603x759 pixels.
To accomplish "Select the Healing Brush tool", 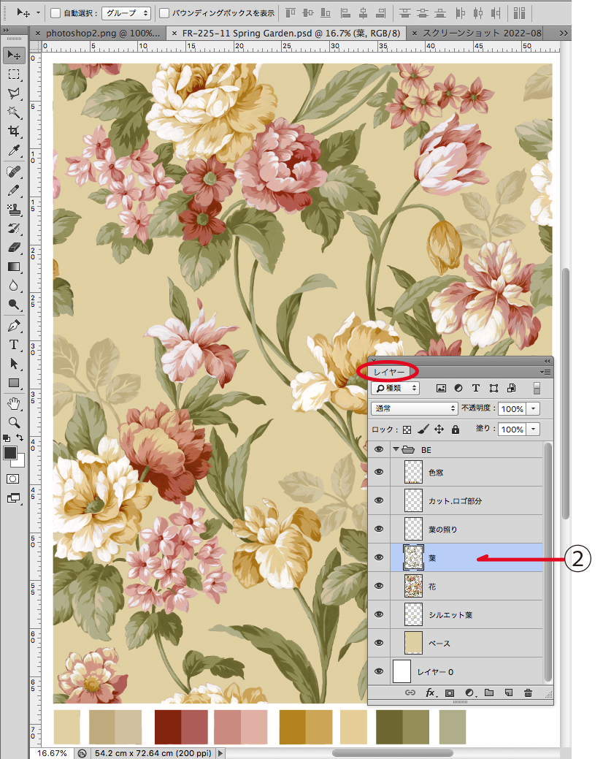I will pos(14,172).
